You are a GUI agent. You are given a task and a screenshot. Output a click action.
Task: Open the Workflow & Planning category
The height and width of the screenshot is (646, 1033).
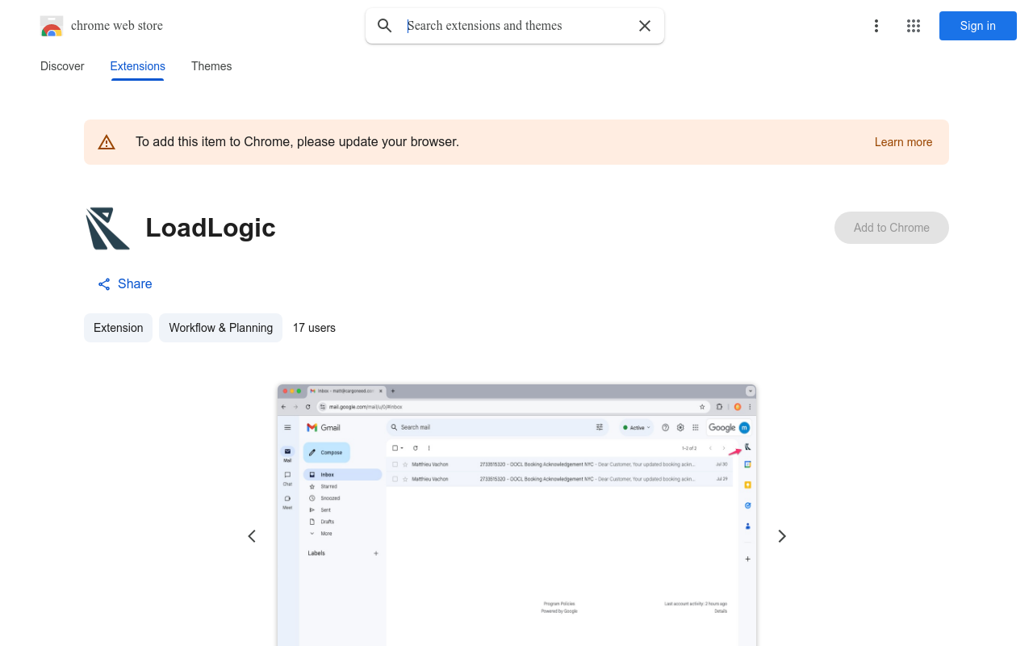[220, 328]
